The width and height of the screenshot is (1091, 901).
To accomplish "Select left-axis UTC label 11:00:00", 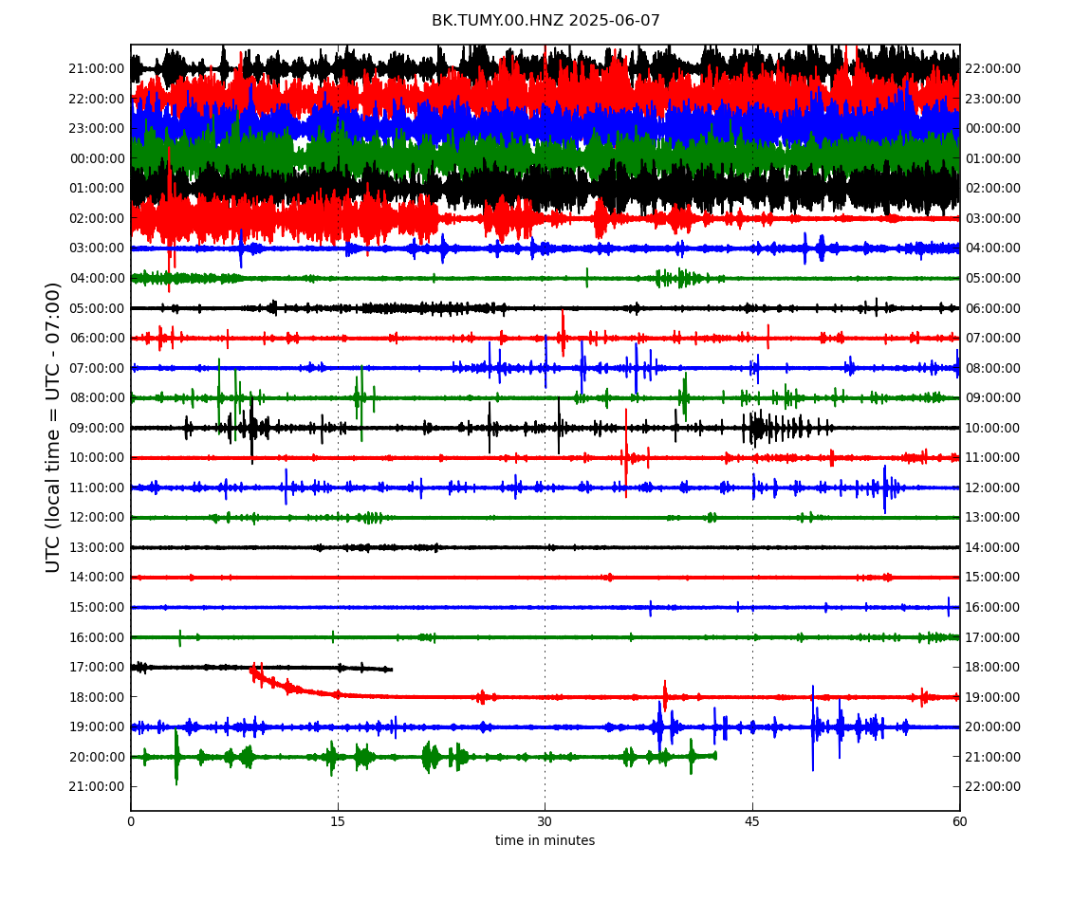I will pyautogui.click(x=97, y=487).
